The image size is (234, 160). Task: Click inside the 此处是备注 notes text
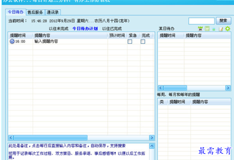tap(67, 146)
